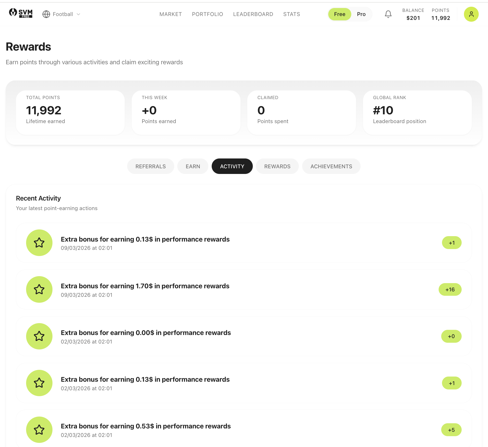The height and width of the screenshot is (447, 488).
Task: Switch to Pro mode
Action: pos(361,14)
